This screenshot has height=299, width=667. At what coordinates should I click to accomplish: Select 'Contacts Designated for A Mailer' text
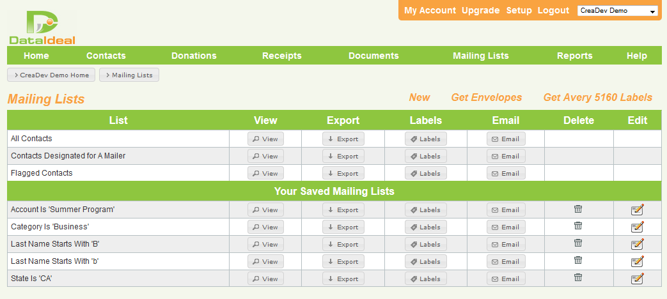[x=68, y=156]
